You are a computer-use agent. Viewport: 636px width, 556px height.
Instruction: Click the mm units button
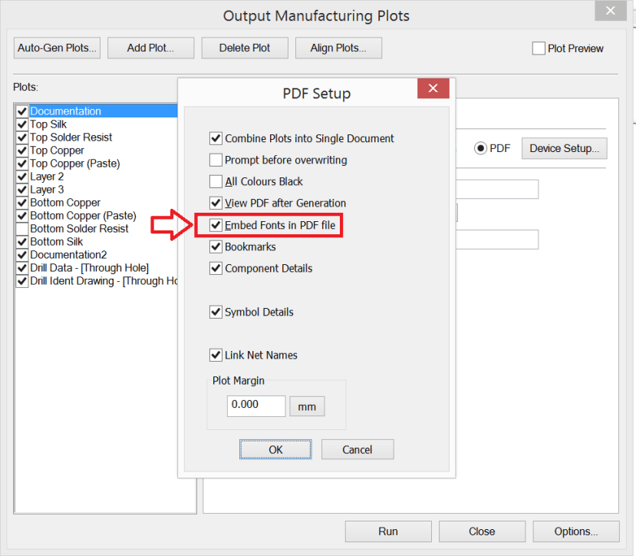pos(307,406)
